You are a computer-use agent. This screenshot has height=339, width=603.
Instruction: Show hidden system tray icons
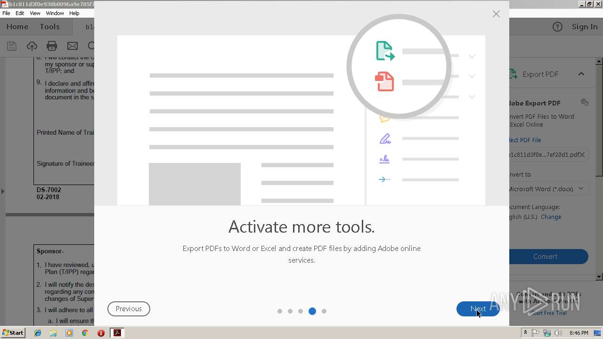click(x=525, y=333)
